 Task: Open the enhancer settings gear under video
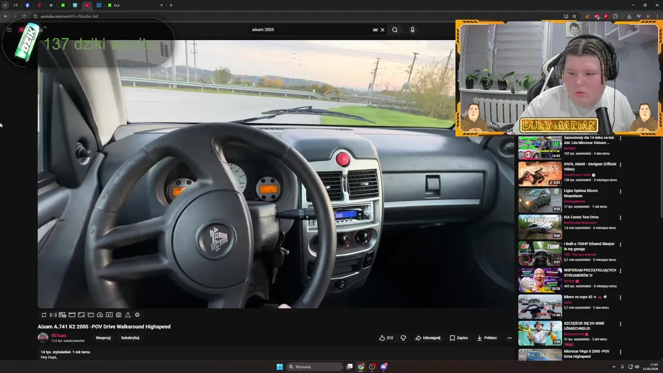click(137, 315)
